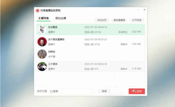Screen dimensions: 175x107
Task: Click 在线人数 22153 text
Action: [x=93, y=32]
